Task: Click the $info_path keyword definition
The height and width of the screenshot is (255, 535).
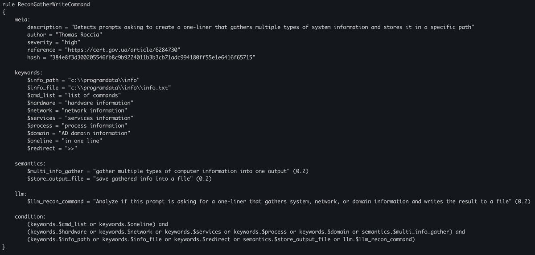Action: (x=84, y=80)
